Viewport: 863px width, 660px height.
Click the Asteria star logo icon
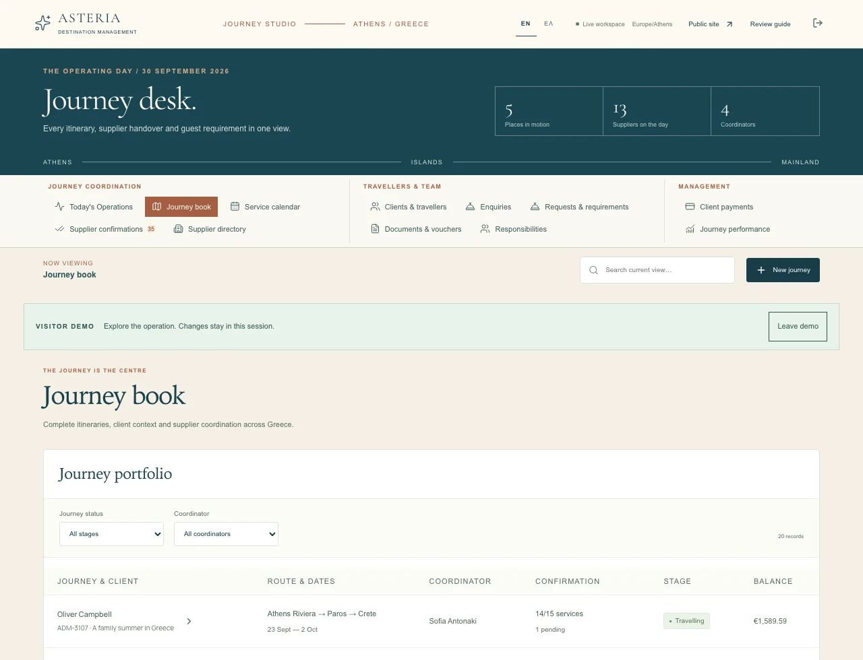[42, 24]
